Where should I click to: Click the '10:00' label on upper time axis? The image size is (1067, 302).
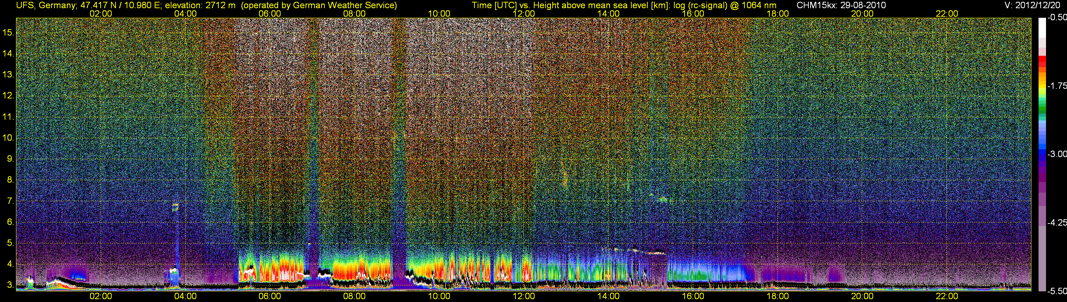point(439,14)
